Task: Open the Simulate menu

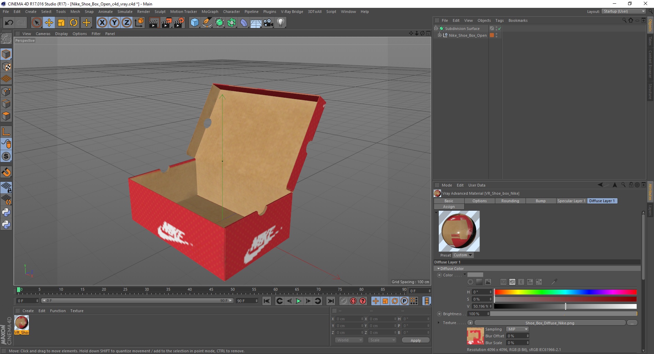Action: [x=125, y=12]
